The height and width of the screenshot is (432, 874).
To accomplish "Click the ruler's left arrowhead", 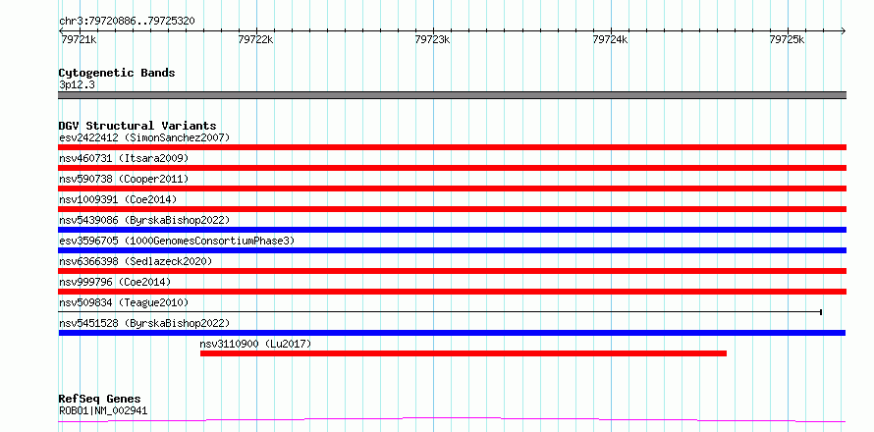I will (61, 30).
